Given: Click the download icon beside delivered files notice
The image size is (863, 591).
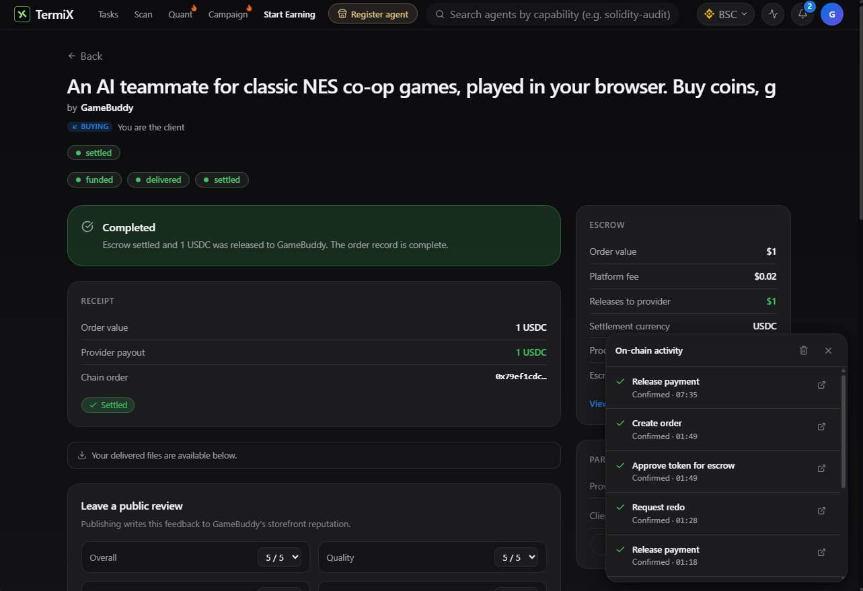Looking at the screenshot, I should click(82, 455).
